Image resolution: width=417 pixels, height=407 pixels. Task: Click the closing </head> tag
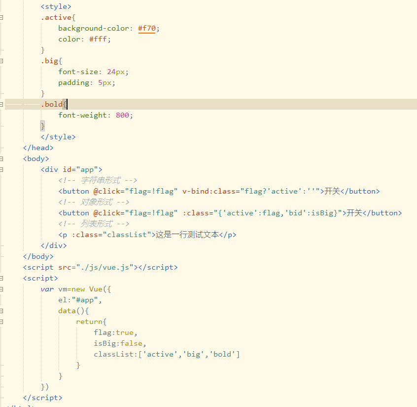(x=38, y=148)
